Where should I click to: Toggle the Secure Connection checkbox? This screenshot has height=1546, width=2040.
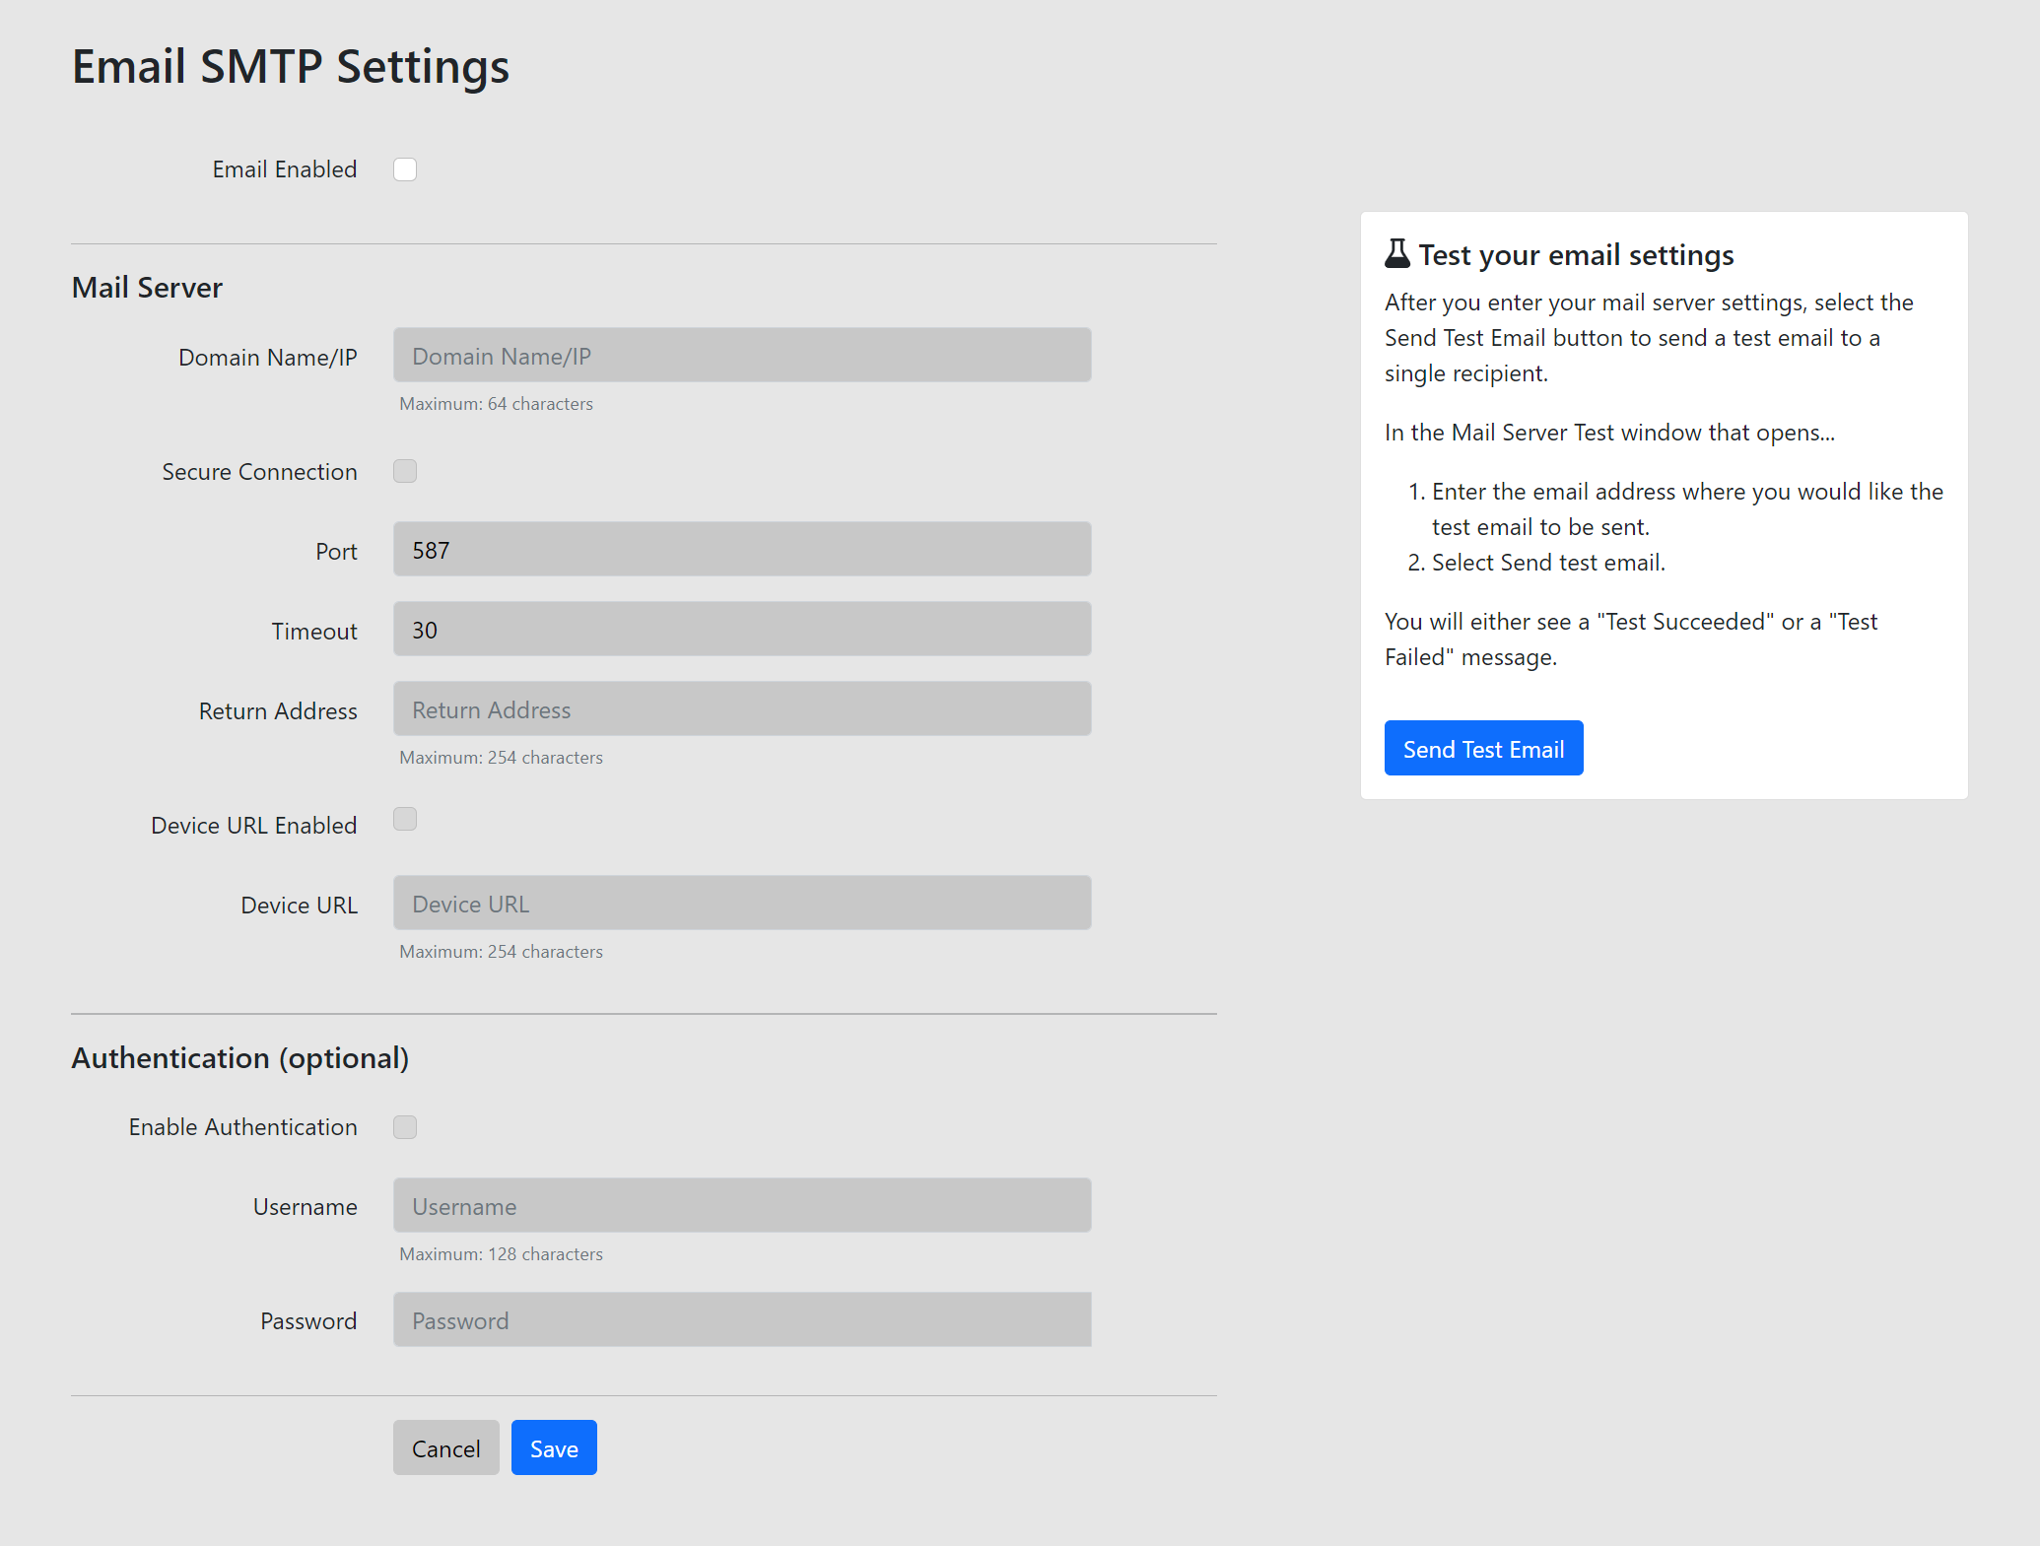point(405,471)
